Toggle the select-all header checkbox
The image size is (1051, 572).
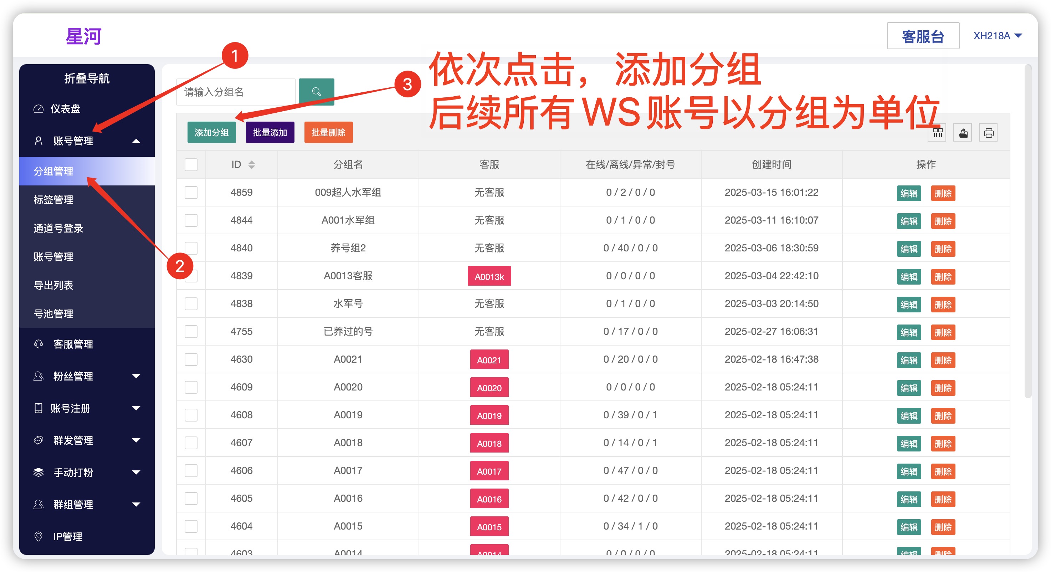(x=191, y=164)
